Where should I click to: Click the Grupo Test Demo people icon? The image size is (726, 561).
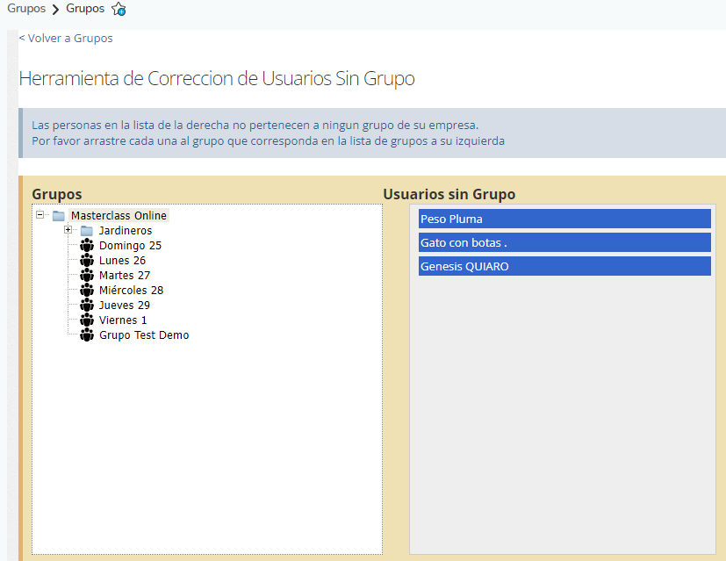(x=86, y=335)
